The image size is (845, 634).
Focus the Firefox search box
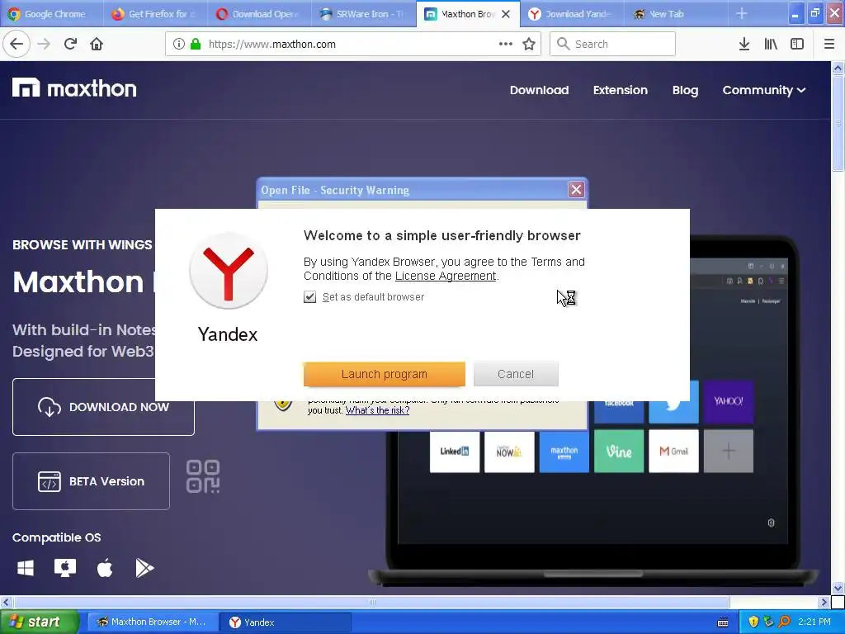click(x=612, y=45)
